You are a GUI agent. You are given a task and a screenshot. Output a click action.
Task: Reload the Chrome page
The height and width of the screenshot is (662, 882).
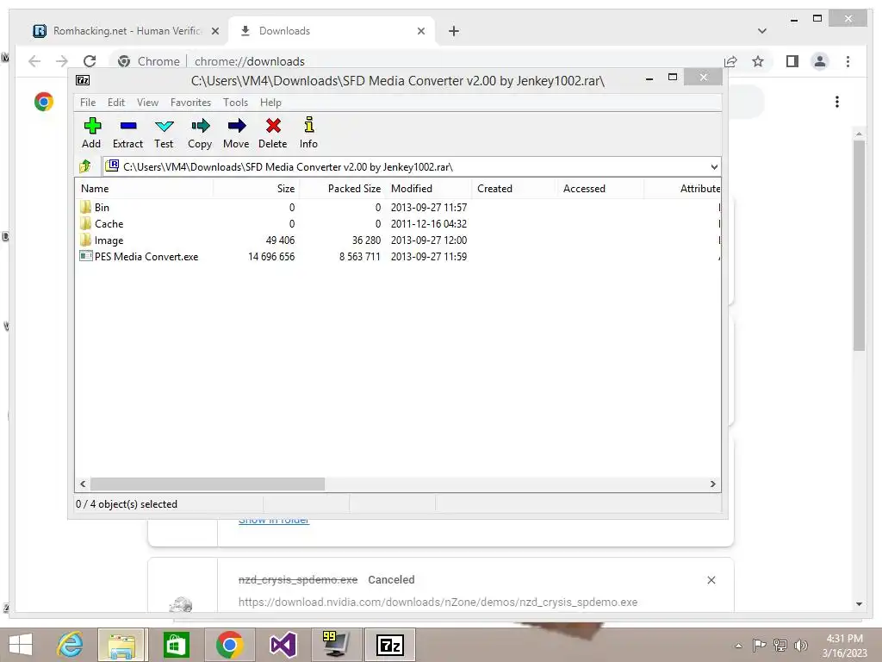point(90,61)
